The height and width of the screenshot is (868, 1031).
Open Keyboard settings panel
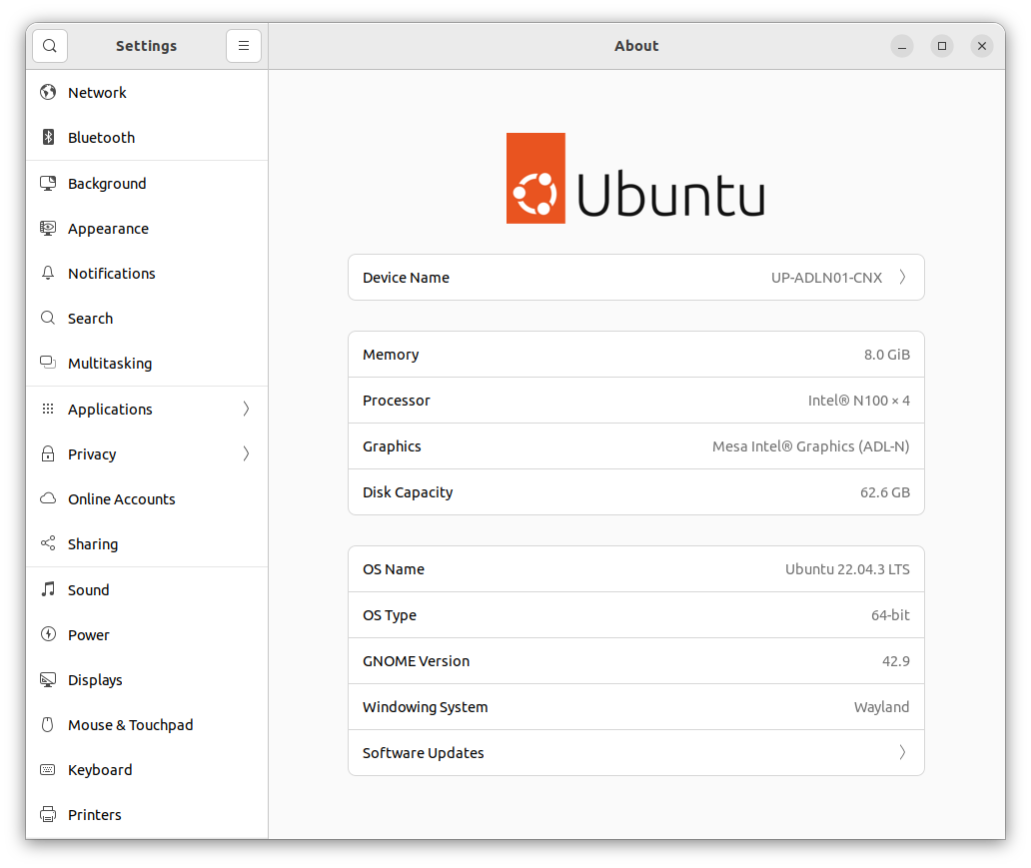pyautogui.click(x=147, y=769)
